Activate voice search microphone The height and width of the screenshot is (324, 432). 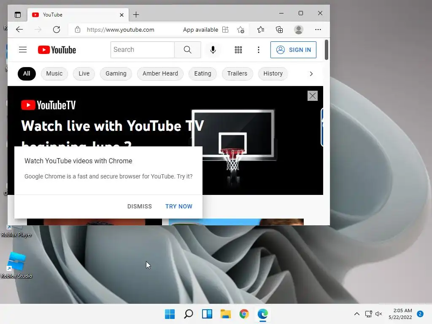(213, 50)
